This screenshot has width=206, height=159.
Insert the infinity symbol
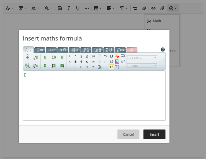pos(93,62)
